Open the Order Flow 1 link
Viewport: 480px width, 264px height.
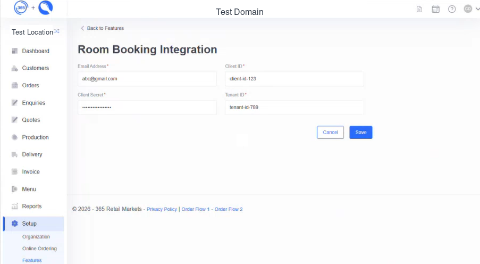(196, 209)
